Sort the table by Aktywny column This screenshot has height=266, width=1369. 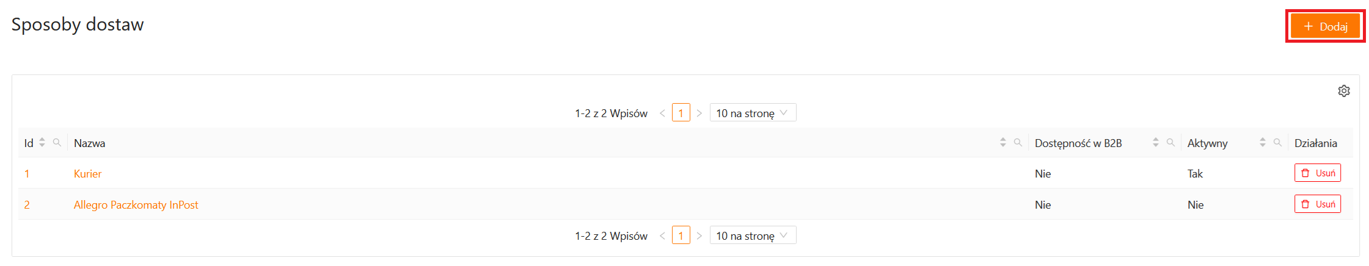[x=1262, y=142]
